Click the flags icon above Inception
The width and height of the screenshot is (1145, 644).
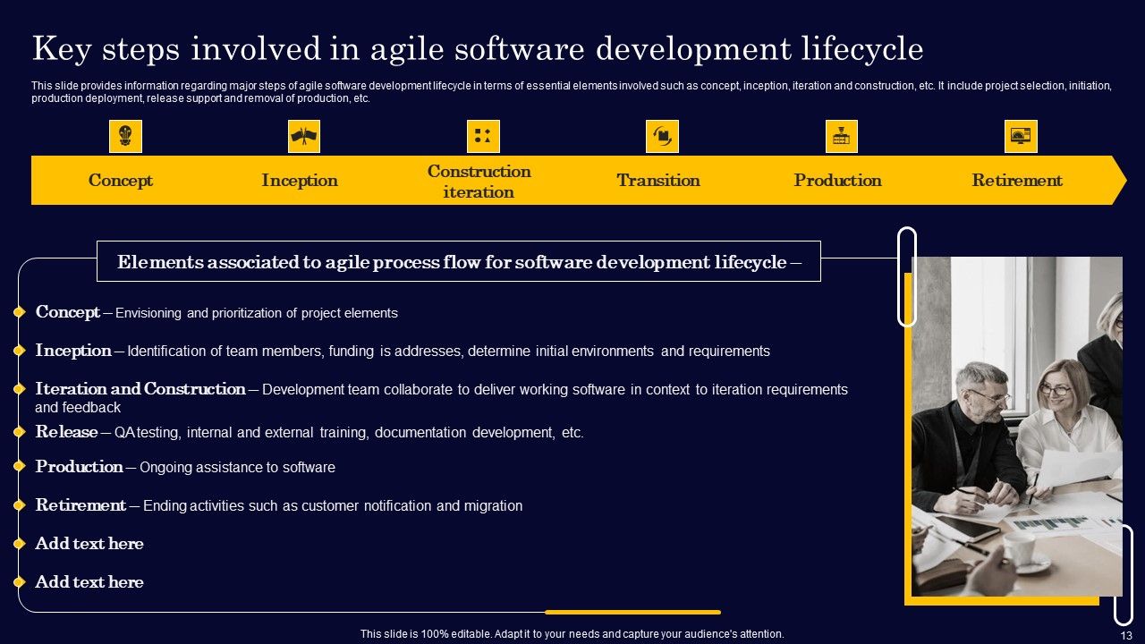tap(304, 136)
